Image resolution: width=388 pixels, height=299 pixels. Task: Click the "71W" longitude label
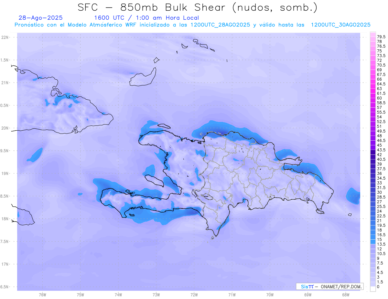click(x=232, y=294)
